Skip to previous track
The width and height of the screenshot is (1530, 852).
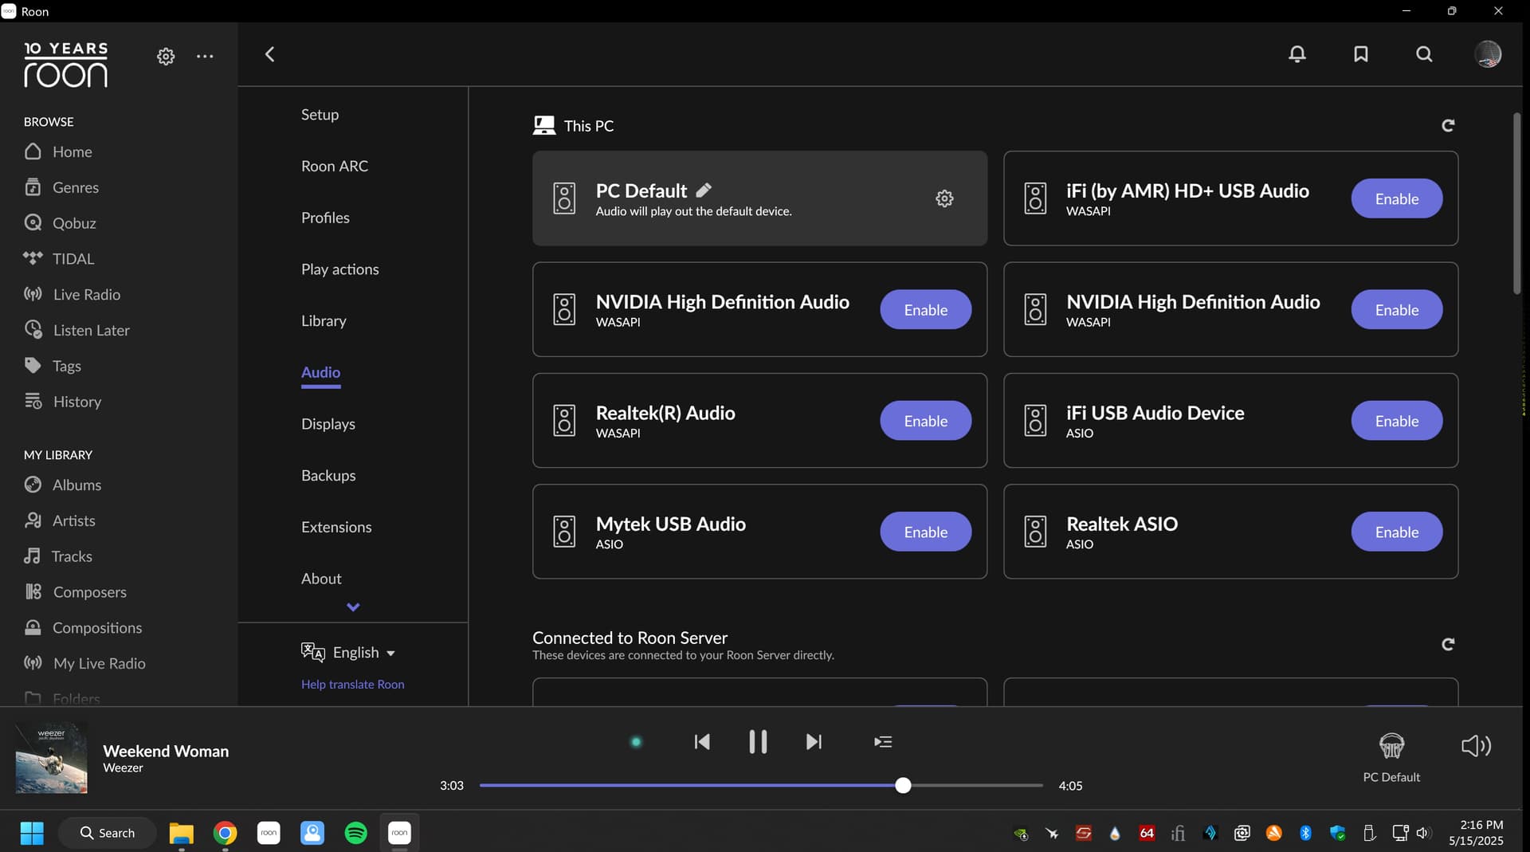tap(702, 742)
